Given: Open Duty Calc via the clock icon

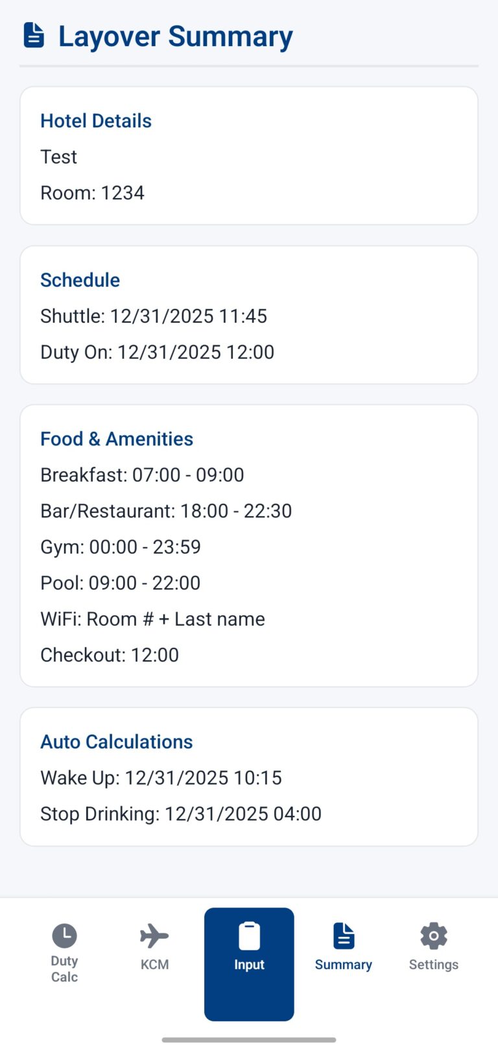Looking at the screenshot, I should 64,936.
